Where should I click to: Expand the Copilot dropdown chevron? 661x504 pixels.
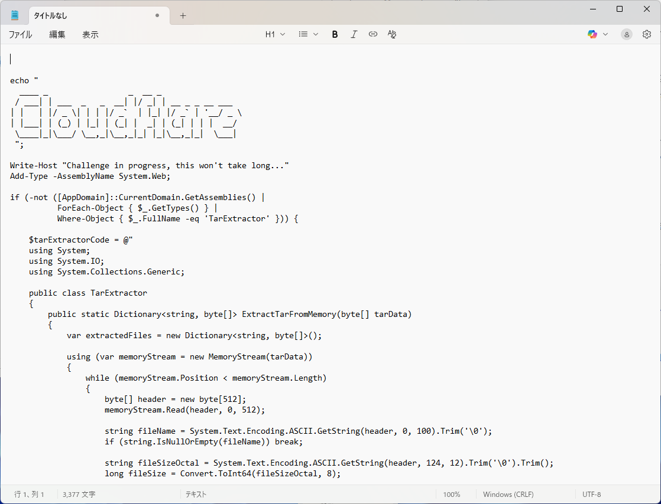605,34
